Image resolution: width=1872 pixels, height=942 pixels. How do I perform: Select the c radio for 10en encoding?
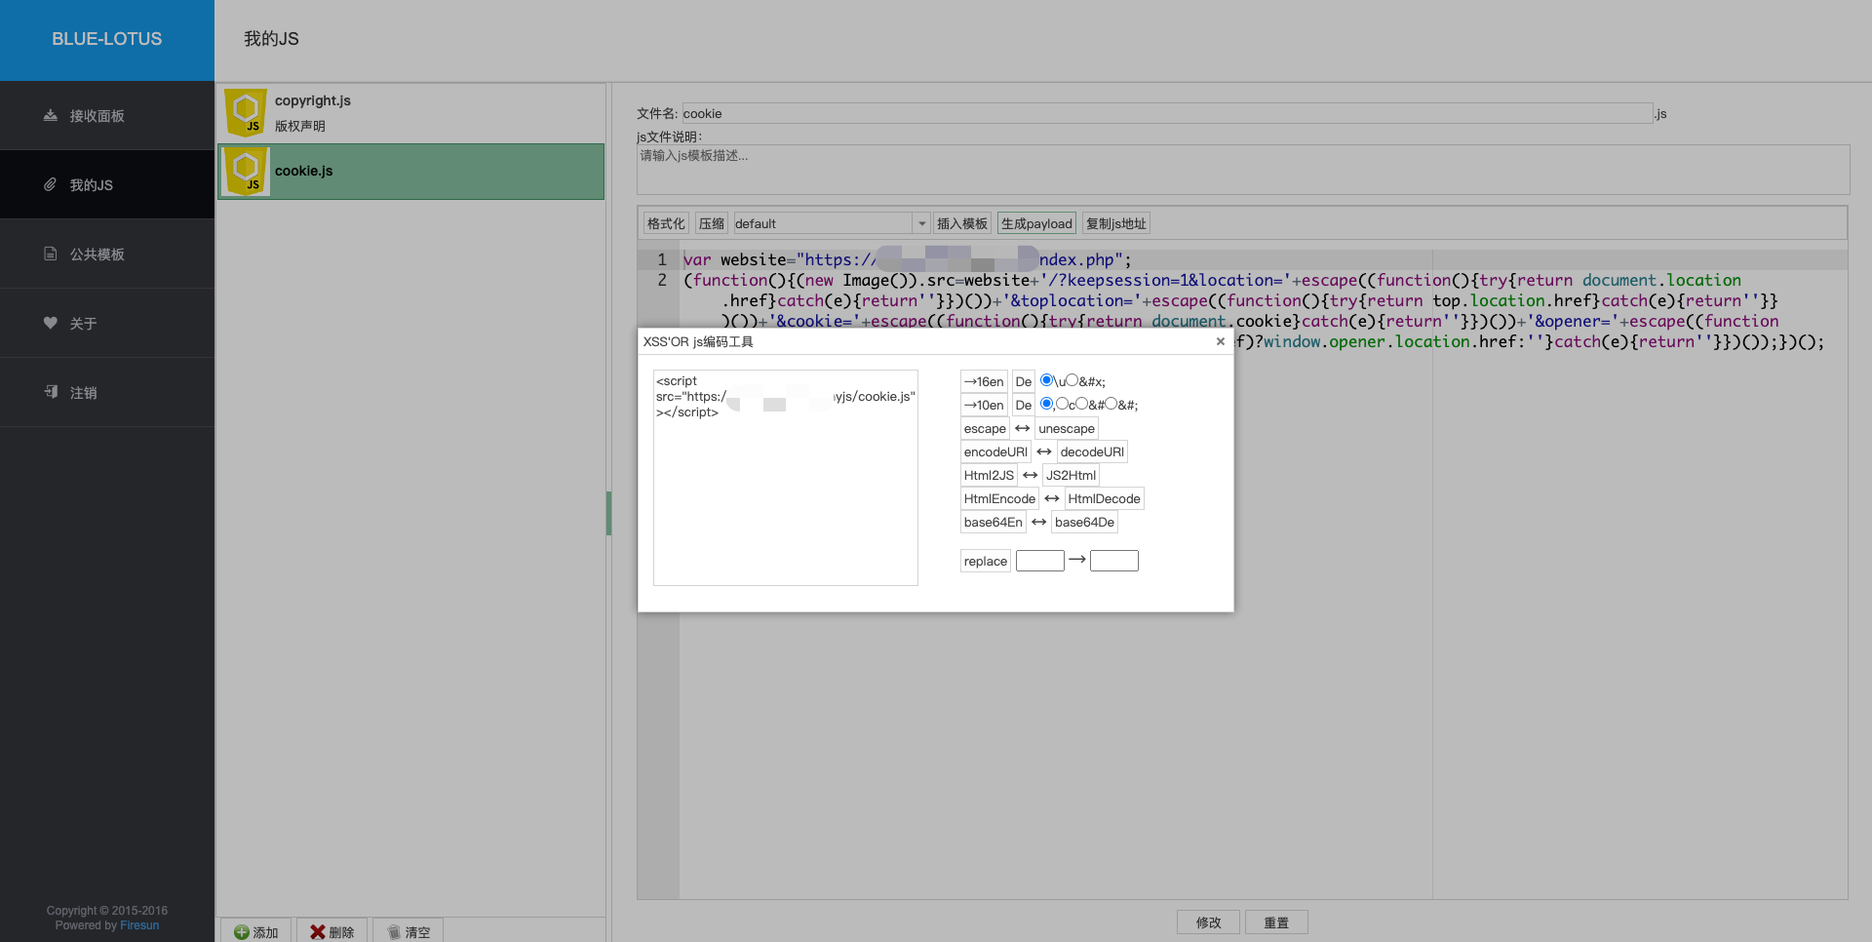[1062, 404]
